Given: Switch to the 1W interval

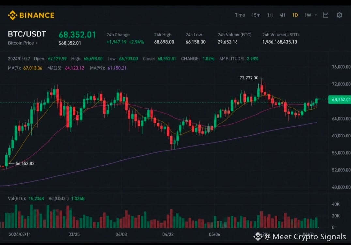Looking at the screenshot, I should pyautogui.click(x=308, y=15).
